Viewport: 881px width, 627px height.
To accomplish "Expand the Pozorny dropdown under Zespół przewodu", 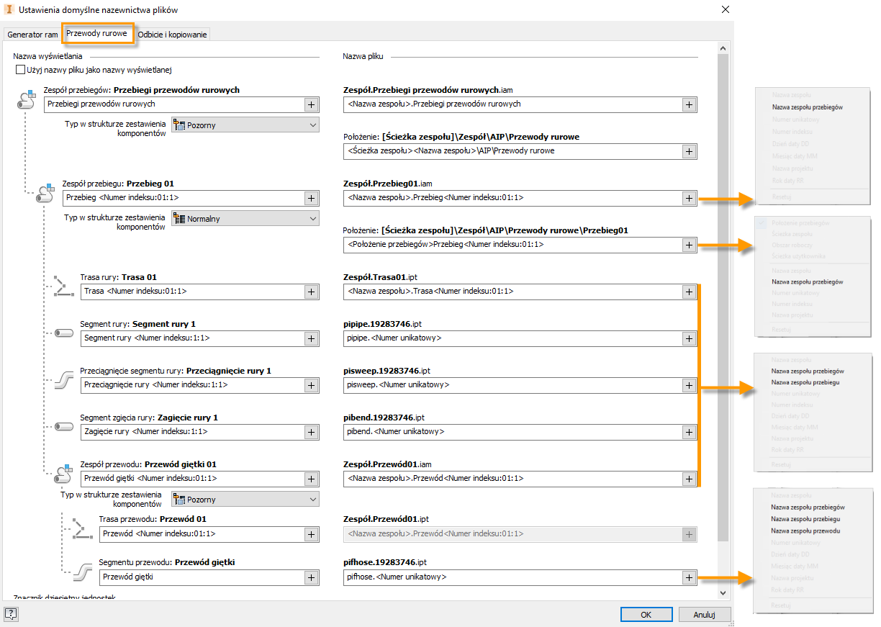I will pos(245,500).
